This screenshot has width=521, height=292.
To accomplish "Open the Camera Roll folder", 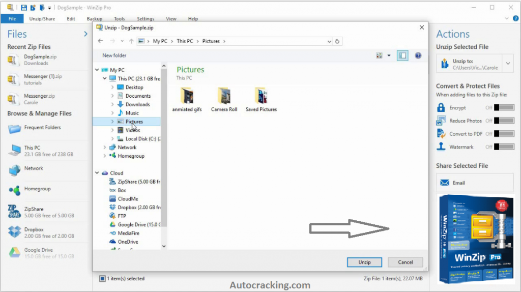I will [x=224, y=100].
